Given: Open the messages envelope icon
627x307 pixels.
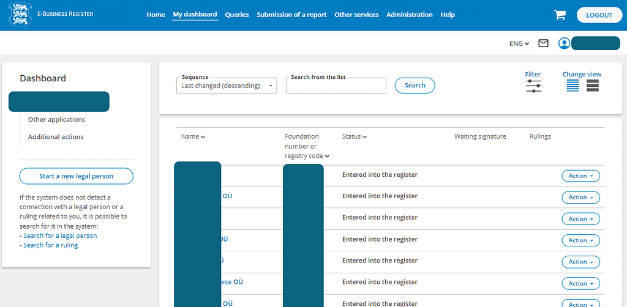Looking at the screenshot, I should pyautogui.click(x=543, y=43).
